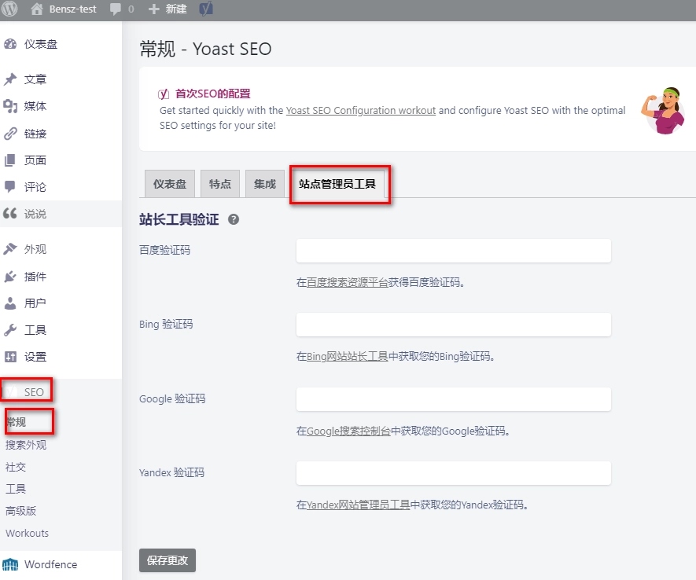The height and width of the screenshot is (580, 696).
Task: Click the pages icon for 页面
Action: 10,160
